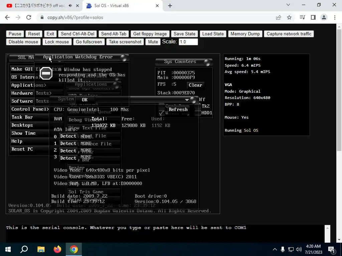
Task: Show hidden system tray icons
Action: point(275,249)
